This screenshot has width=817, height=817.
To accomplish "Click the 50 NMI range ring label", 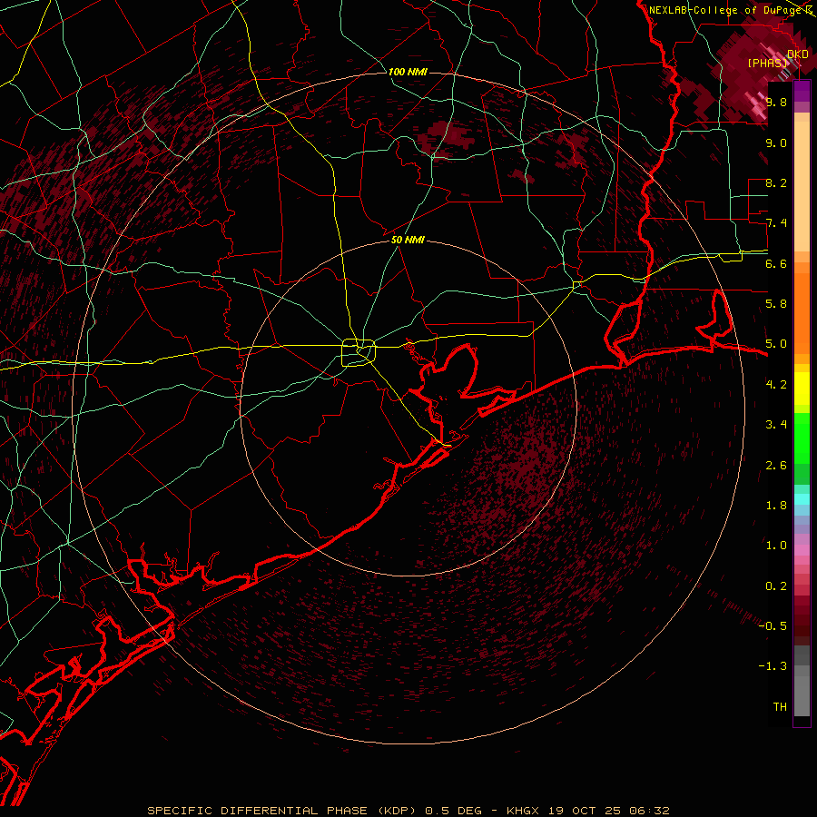I will pyautogui.click(x=408, y=240).
